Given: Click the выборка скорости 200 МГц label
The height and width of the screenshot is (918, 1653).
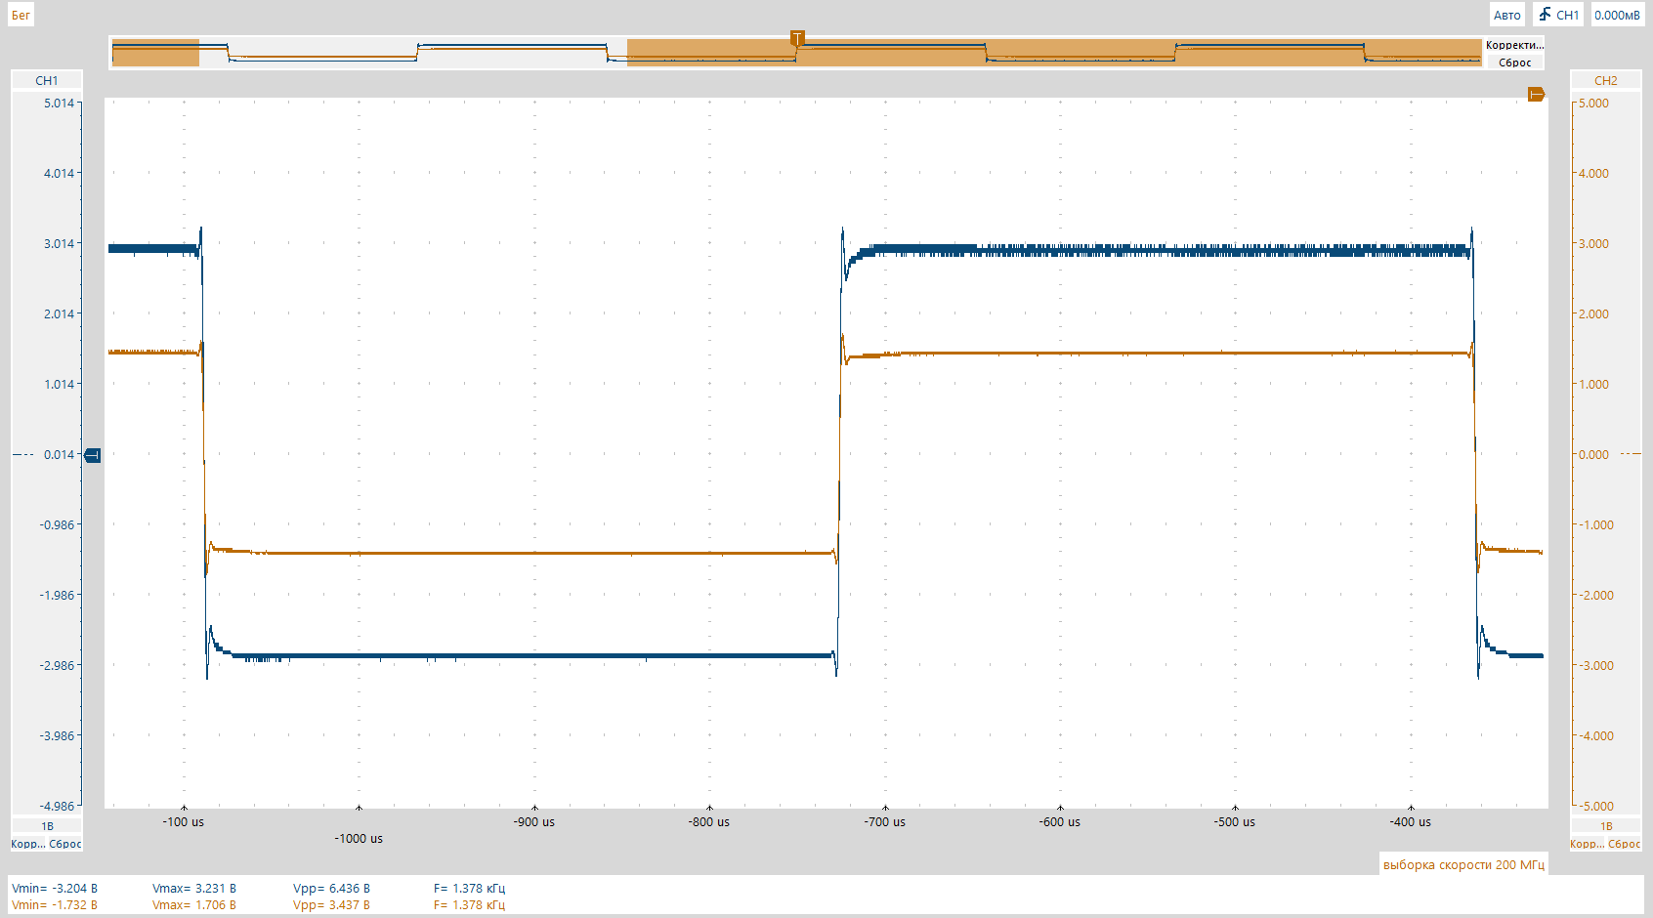Looking at the screenshot, I should pyautogui.click(x=1463, y=864).
